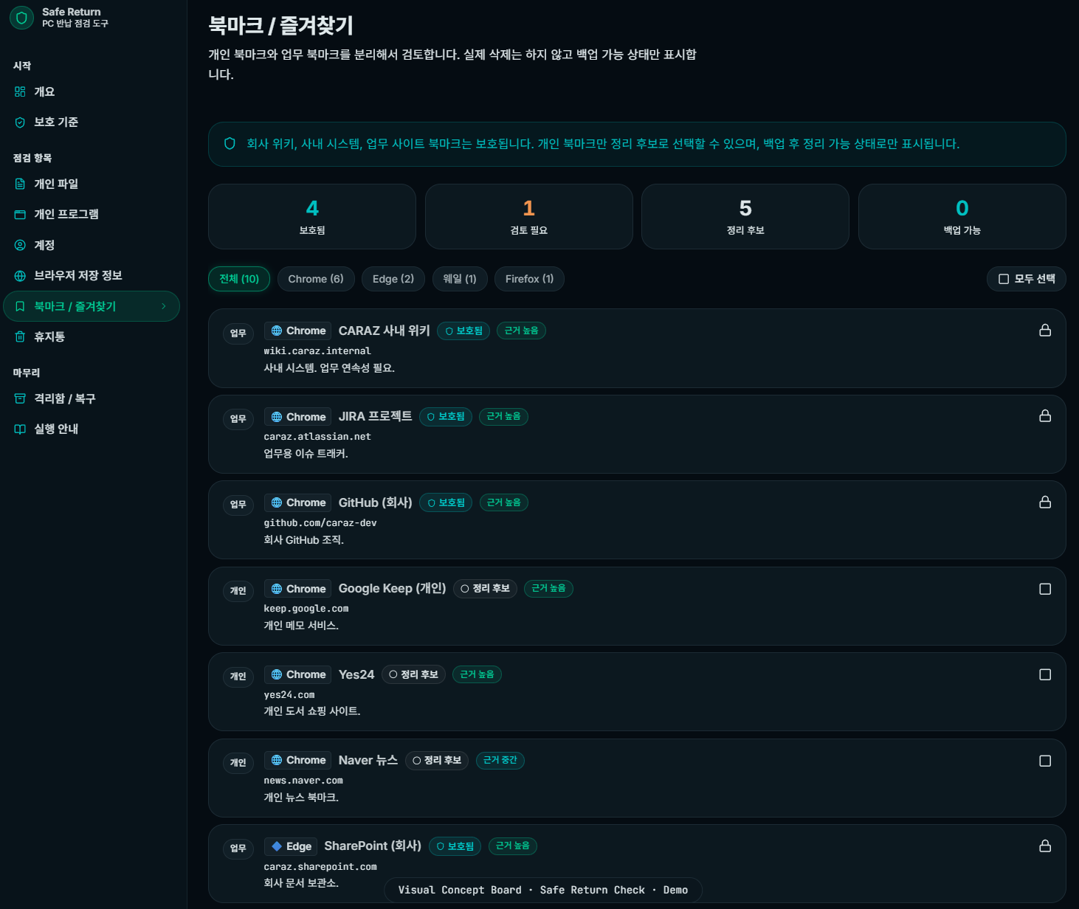1079x909 pixels.
Task: Select the Yes24 bookmark checkbox
Action: pos(1044,674)
